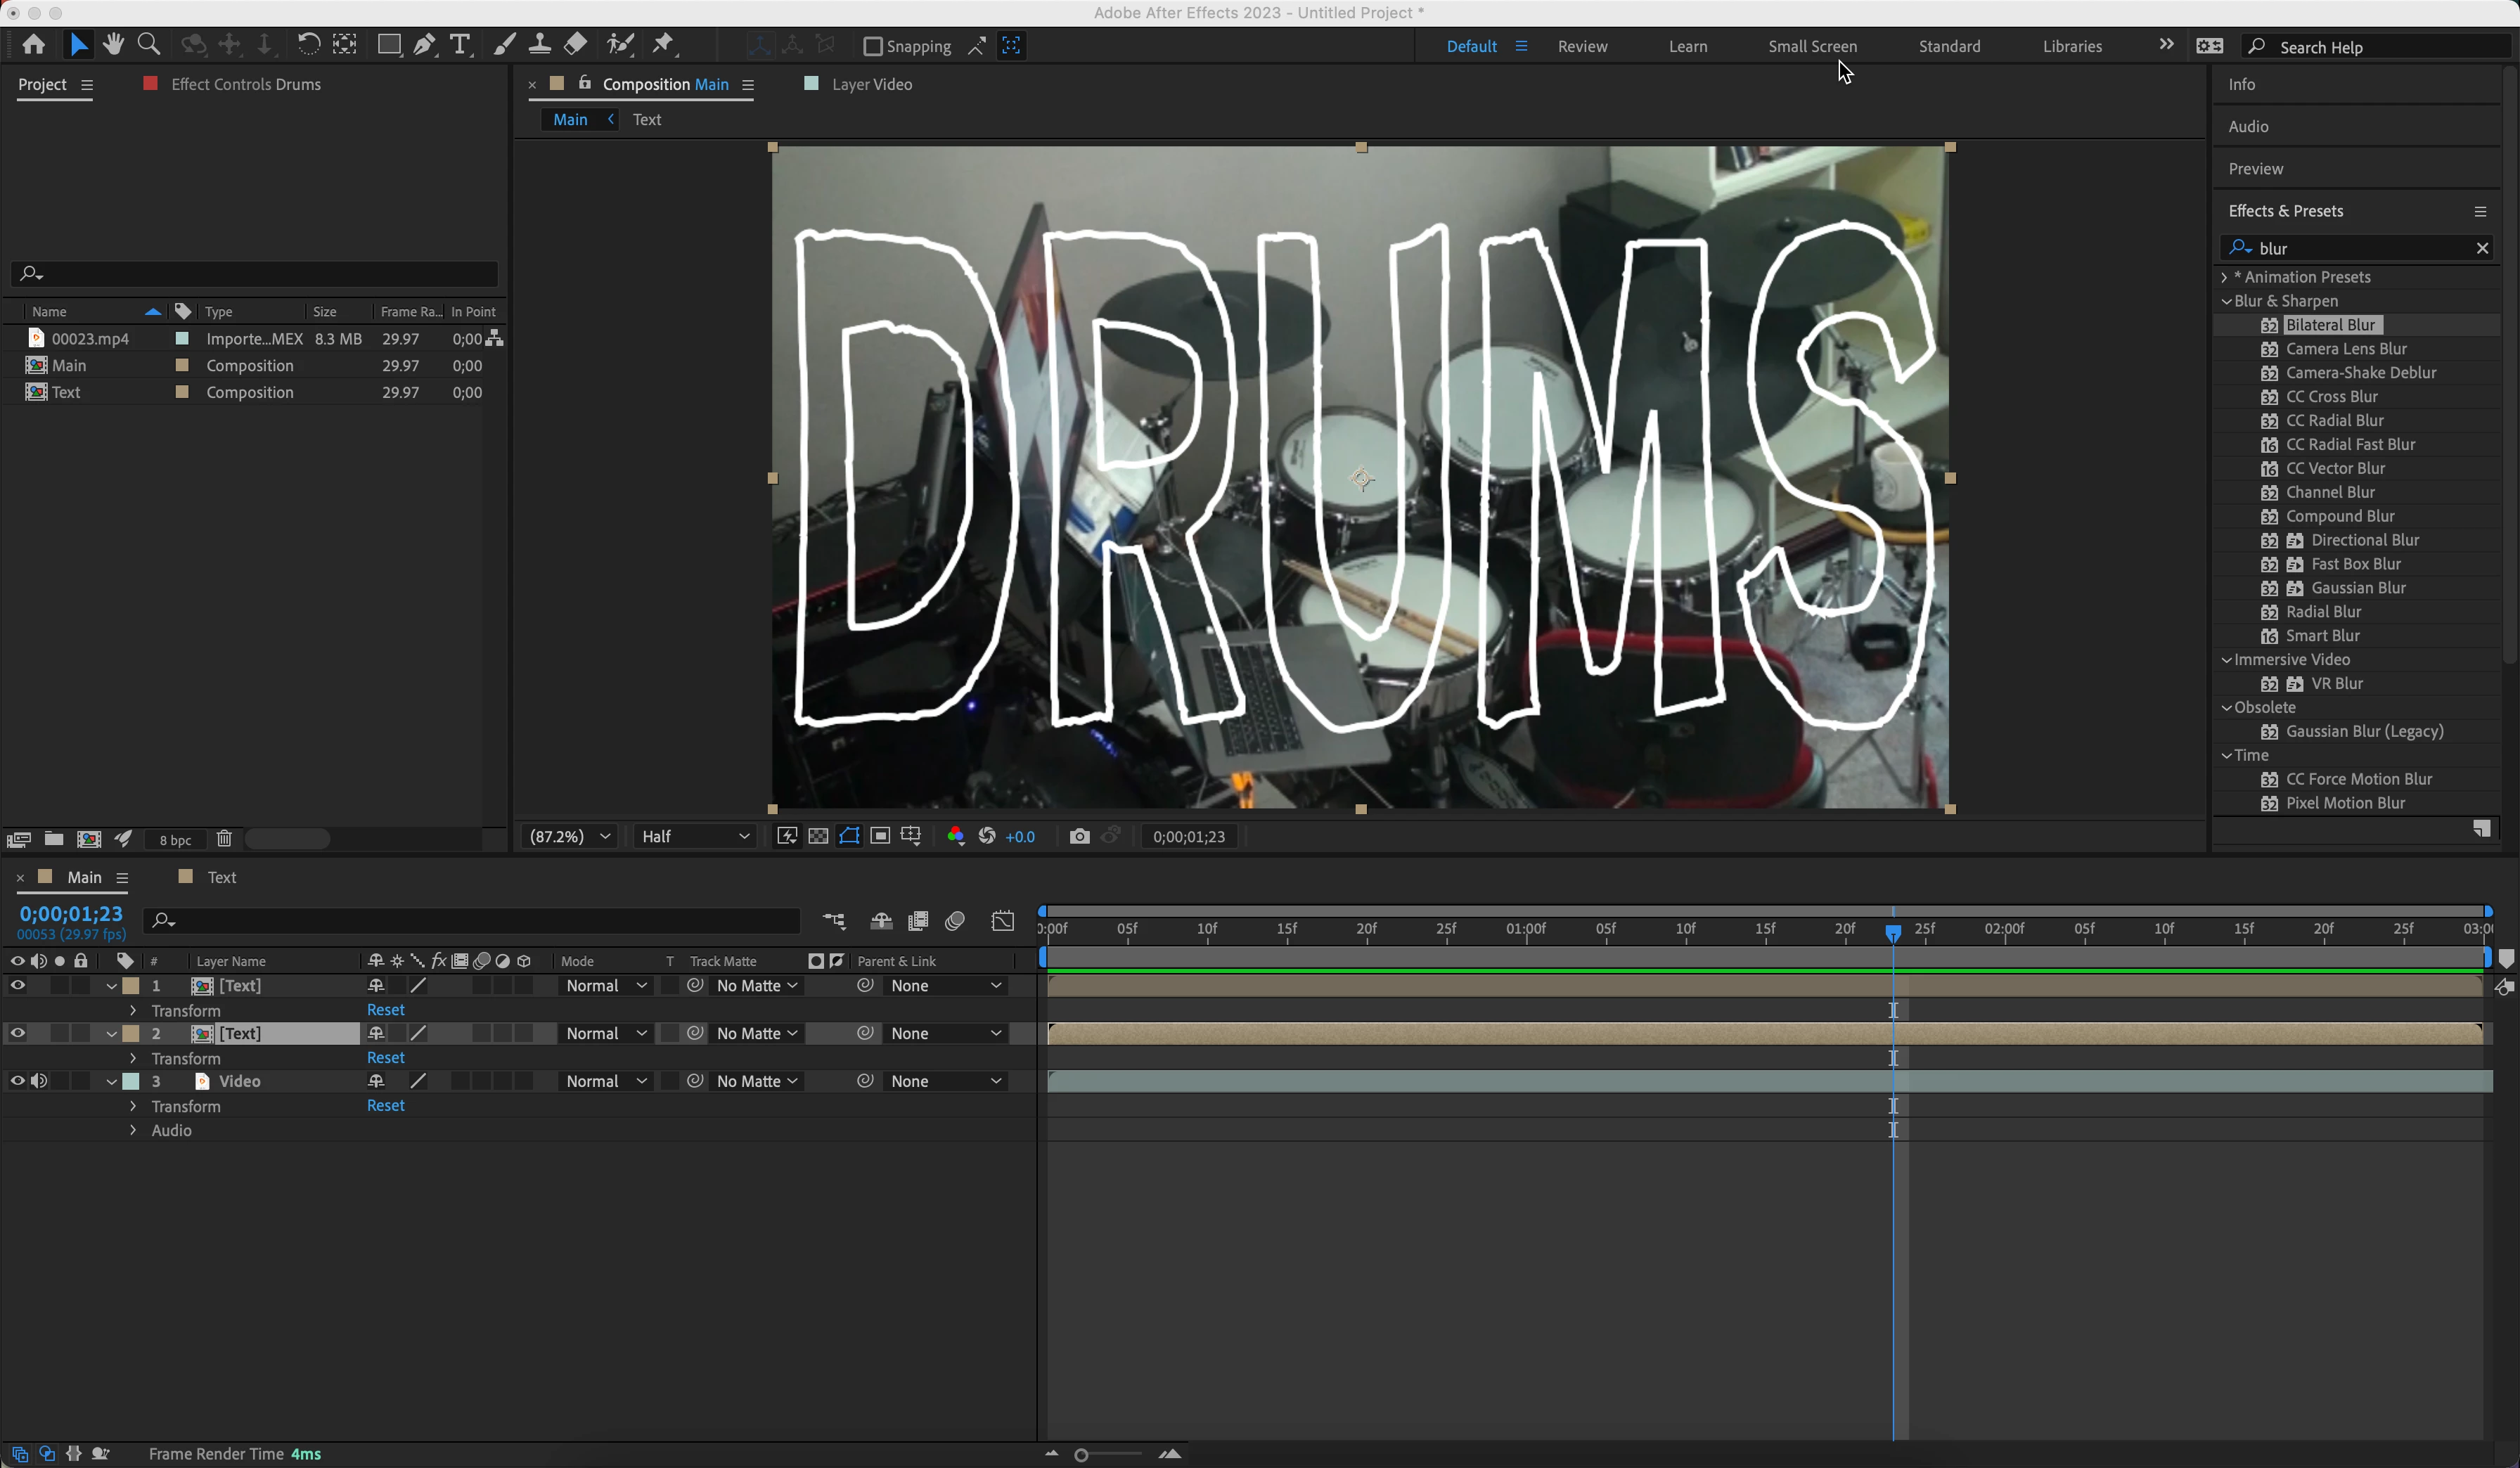This screenshot has width=2520, height=1468.
Task: Switch to the Small Screen workspace
Action: [1812, 46]
